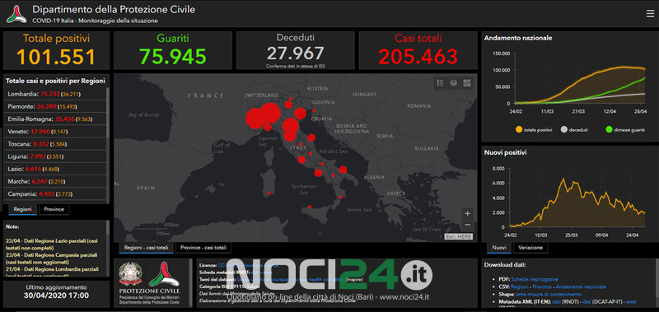
Task: Open the map legend list icon
Action: click(x=440, y=82)
